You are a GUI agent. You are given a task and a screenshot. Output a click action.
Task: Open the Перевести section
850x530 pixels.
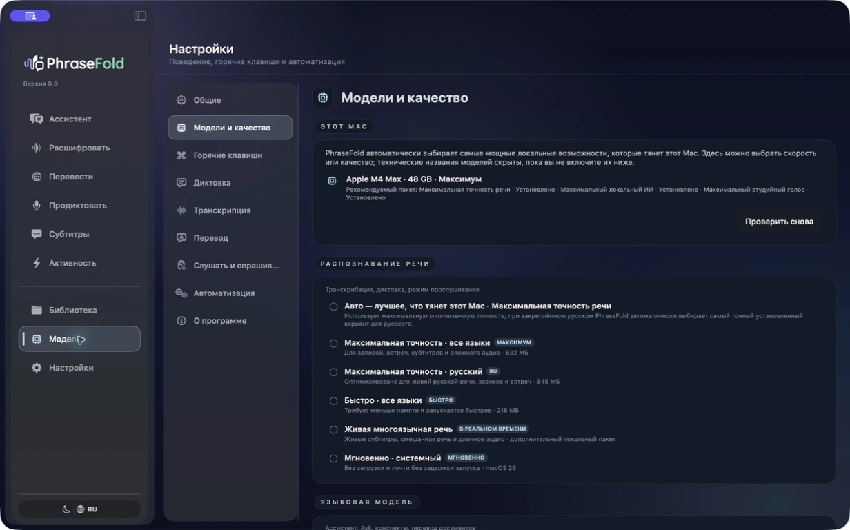coord(79,177)
